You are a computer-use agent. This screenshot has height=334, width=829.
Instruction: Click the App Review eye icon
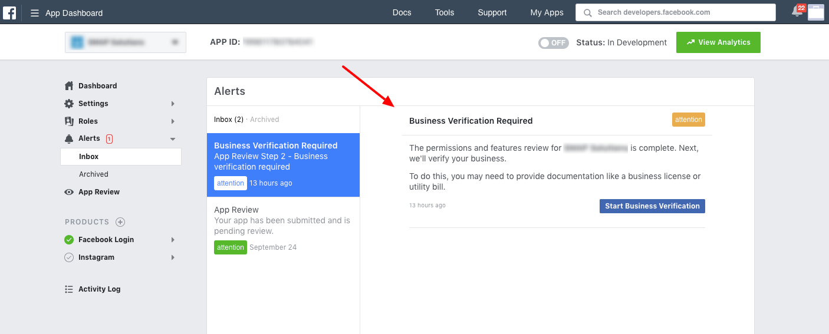click(x=69, y=192)
